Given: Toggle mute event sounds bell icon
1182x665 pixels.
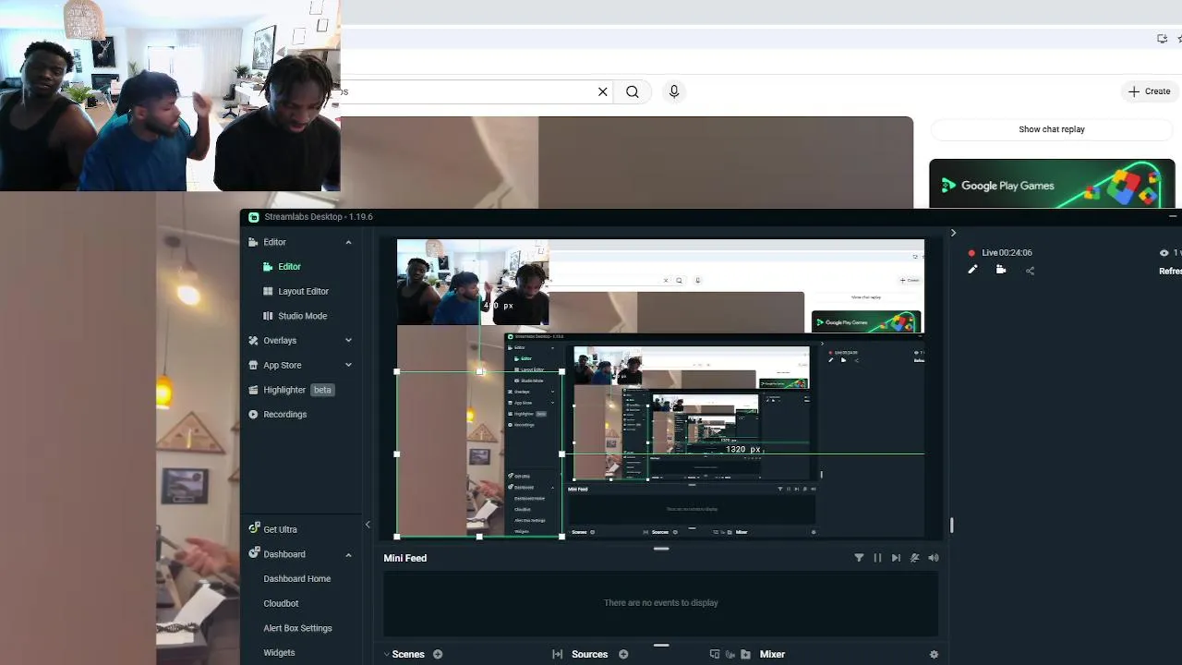Looking at the screenshot, I should point(914,558).
